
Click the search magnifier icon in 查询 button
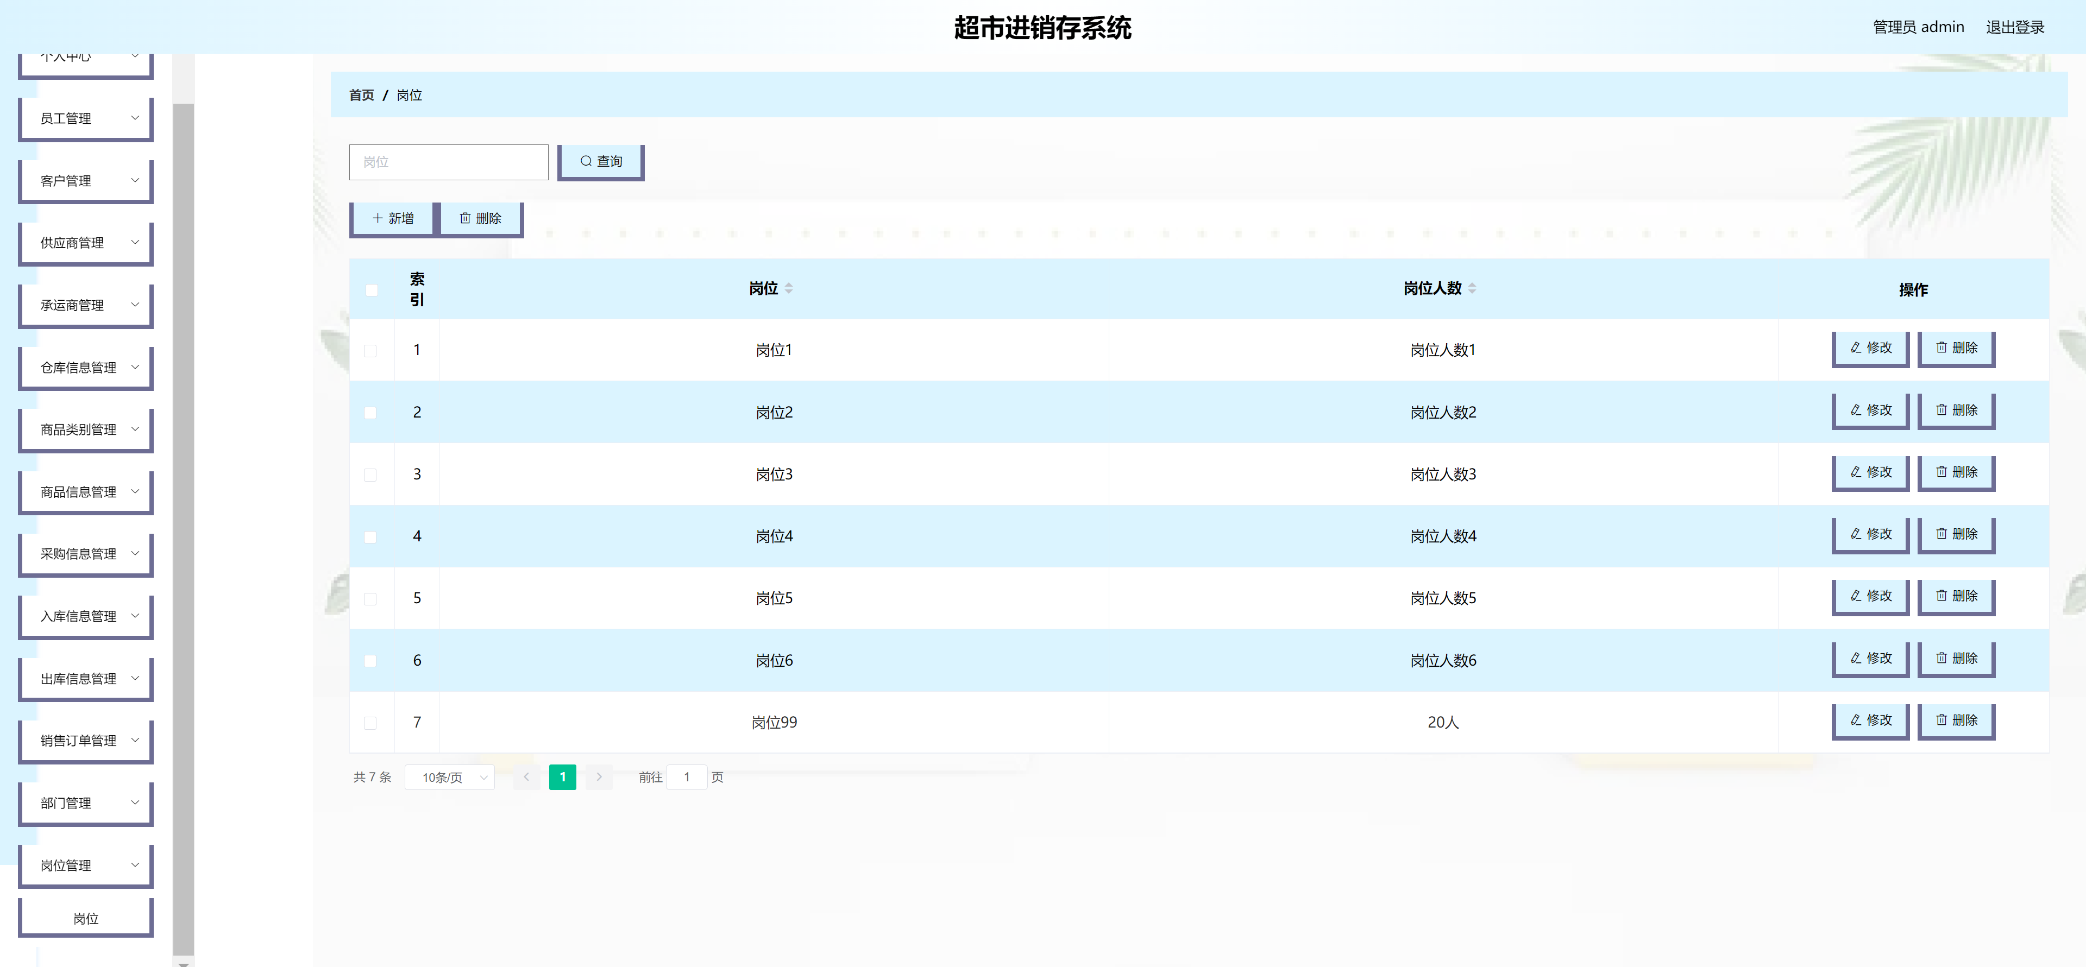(586, 161)
